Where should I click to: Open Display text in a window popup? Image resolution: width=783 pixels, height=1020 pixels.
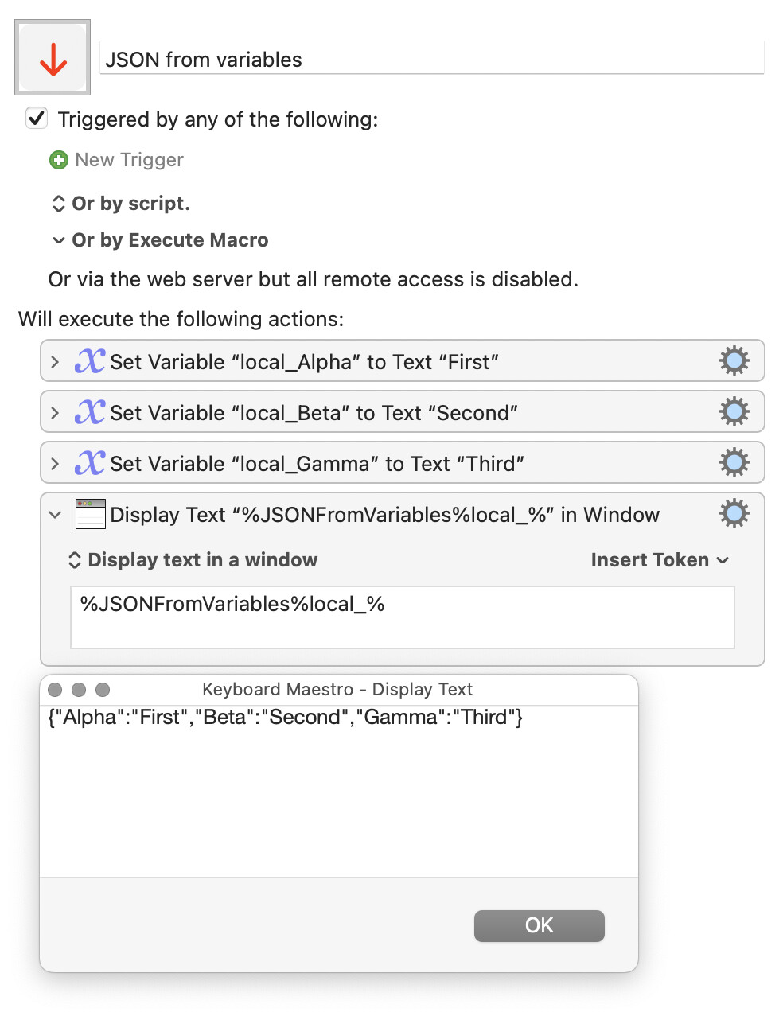tap(193, 560)
